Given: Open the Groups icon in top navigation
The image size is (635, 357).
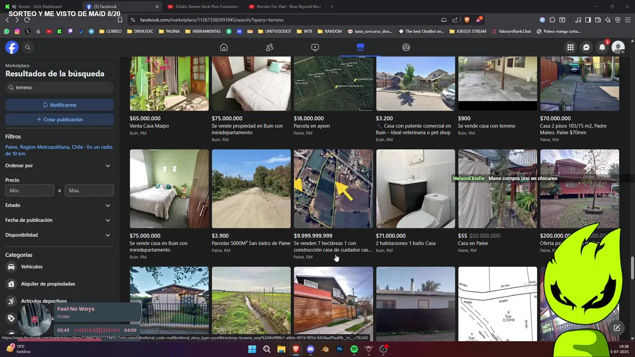Looking at the screenshot, I should click(406, 47).
